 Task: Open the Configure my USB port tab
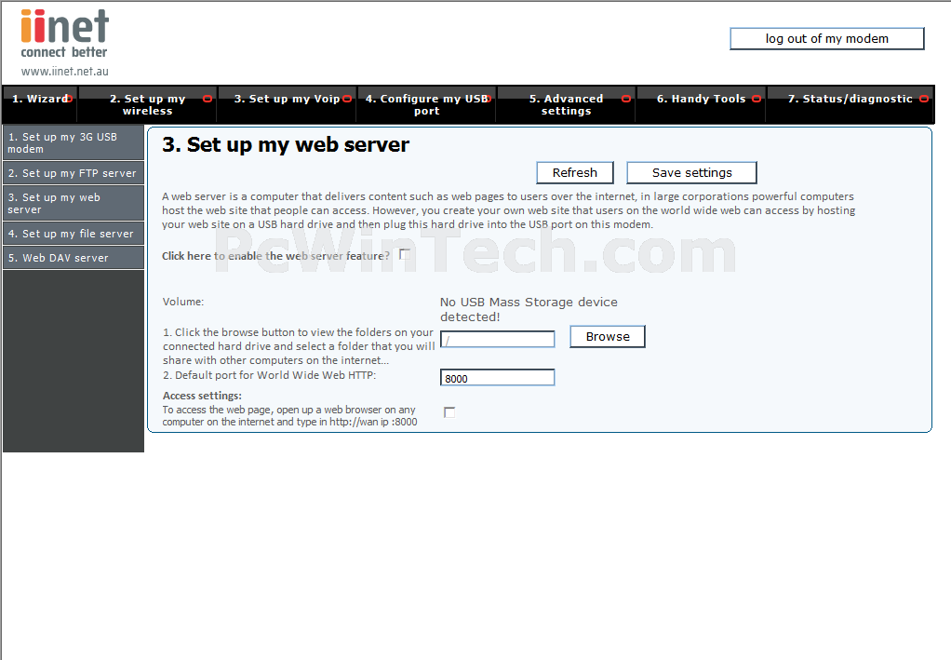coord(426,104)
